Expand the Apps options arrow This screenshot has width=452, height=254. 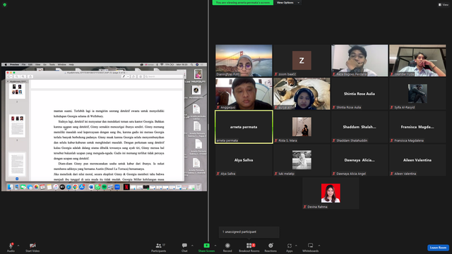296,246
